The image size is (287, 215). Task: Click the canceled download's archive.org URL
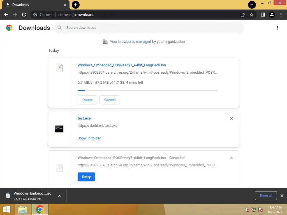[147, 165]
